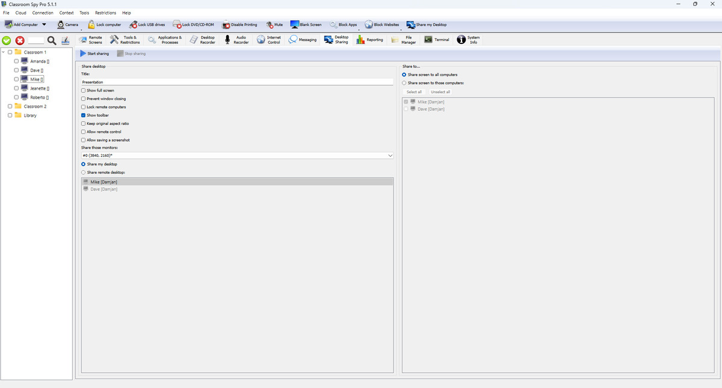
Task: Enable the Show full screen checkbox
Action: tap(83, 90)
